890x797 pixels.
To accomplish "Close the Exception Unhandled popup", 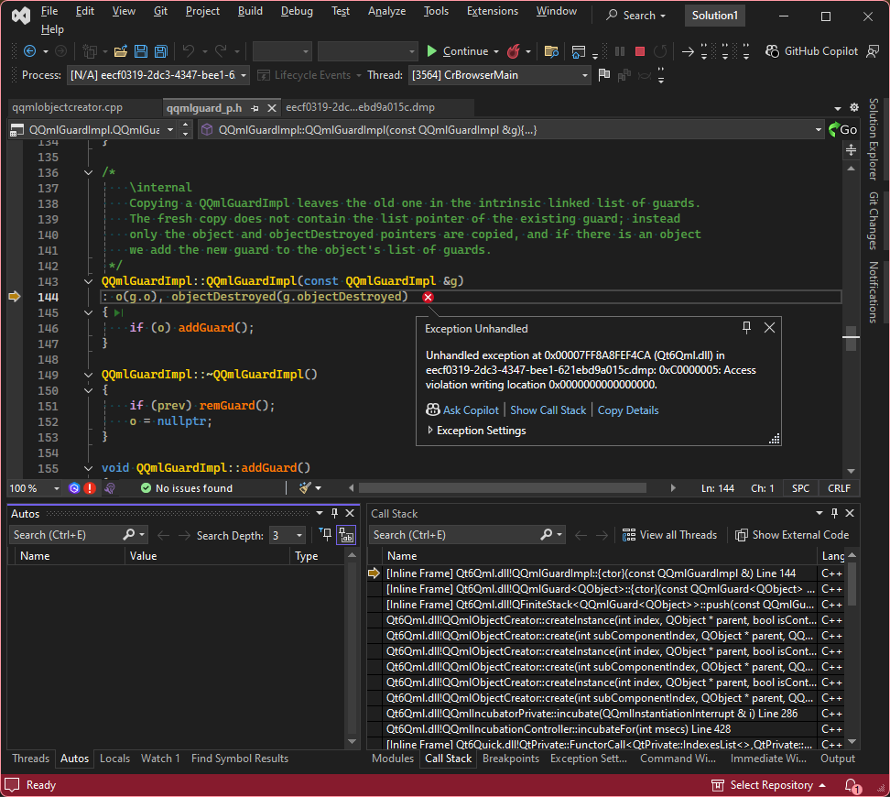I will coord(769,327).
